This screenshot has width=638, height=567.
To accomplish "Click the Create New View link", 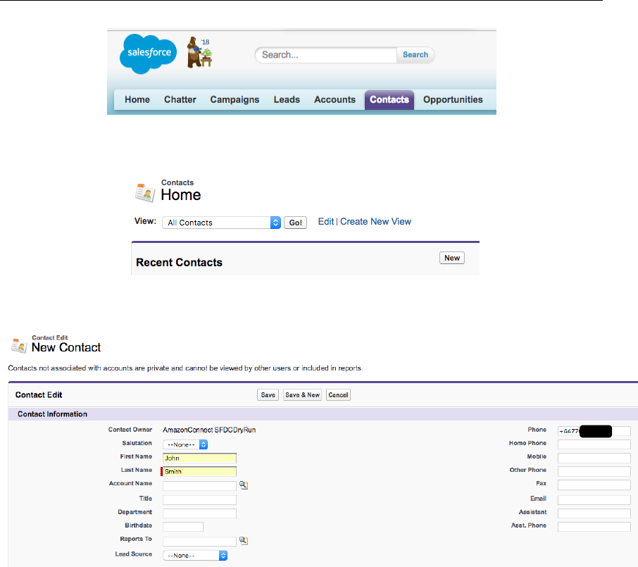I will point(375,221).
